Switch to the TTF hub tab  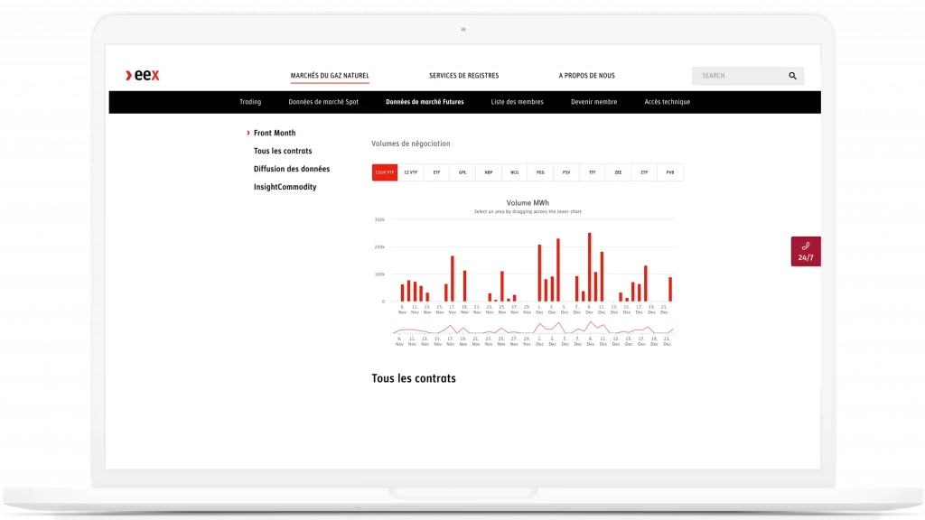point(593,172)
